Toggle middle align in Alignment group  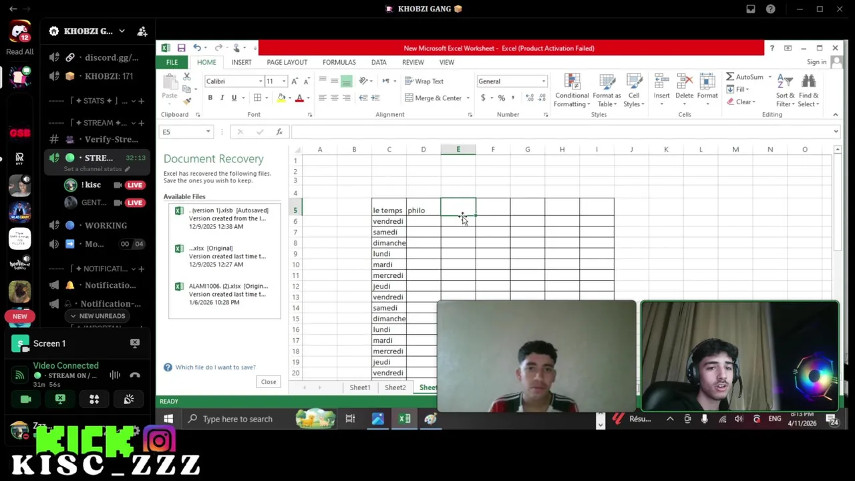coord(334,81)
